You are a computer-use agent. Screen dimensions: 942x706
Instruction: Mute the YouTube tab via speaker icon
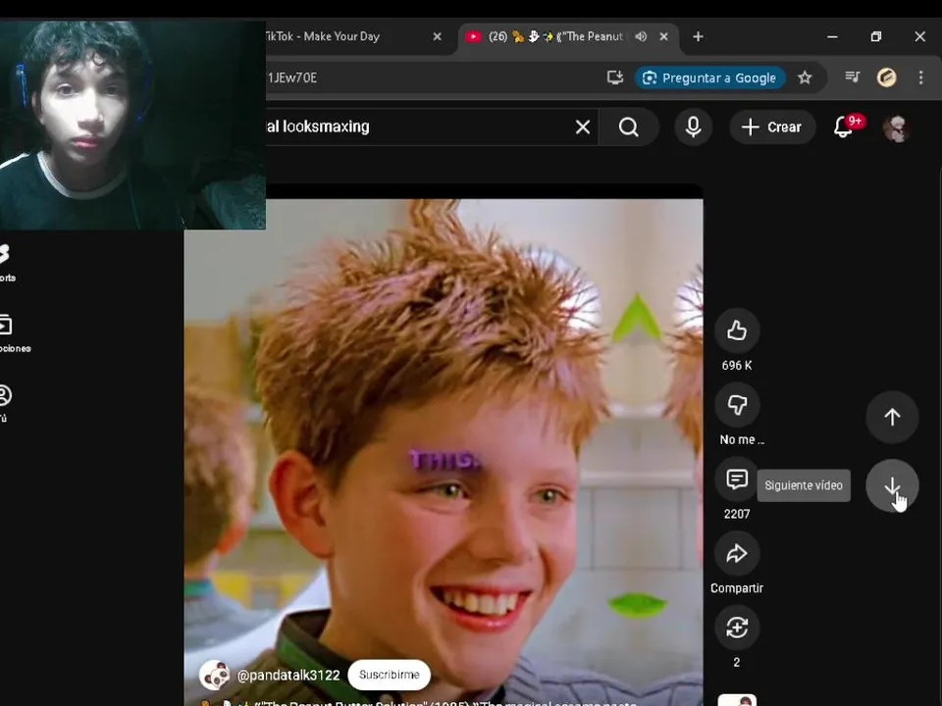click(x=641, y=36)
